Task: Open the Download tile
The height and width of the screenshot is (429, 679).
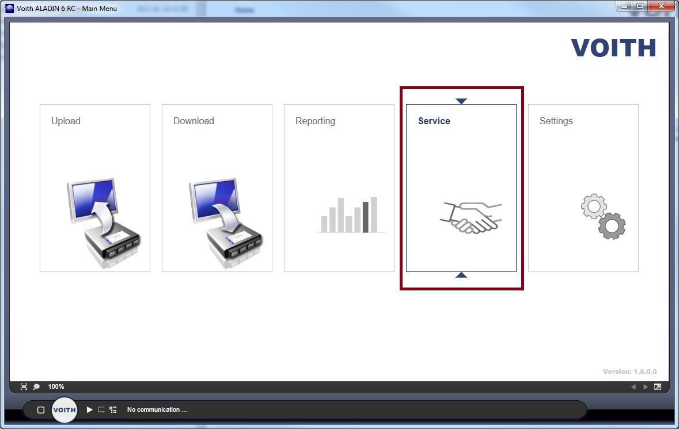Action: pyautogui.click(x=217, y=187)
